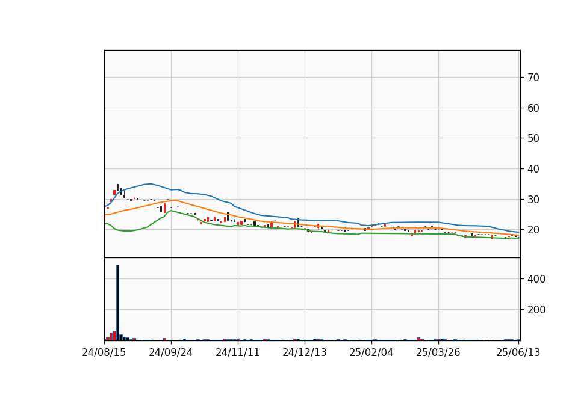Click the volume axis value 200

pyautogui.click(x=536, y=310)
